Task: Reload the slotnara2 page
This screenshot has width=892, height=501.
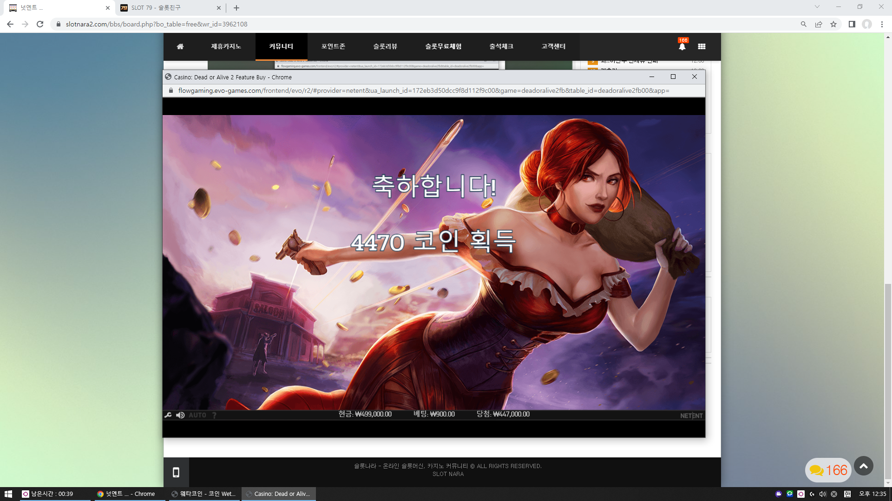Action: (x=40, y=24)
